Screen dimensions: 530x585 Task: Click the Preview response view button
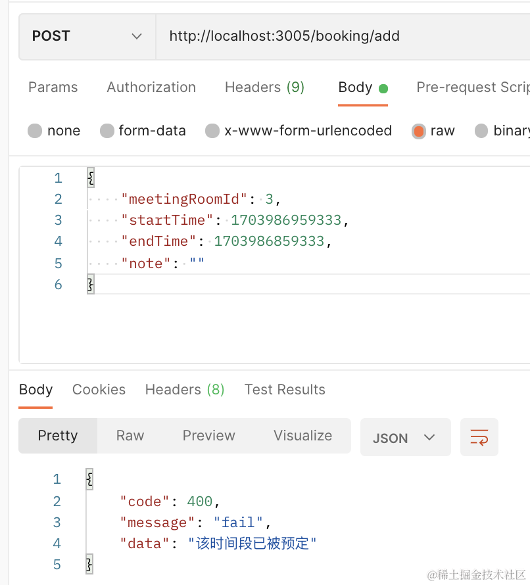208,436
